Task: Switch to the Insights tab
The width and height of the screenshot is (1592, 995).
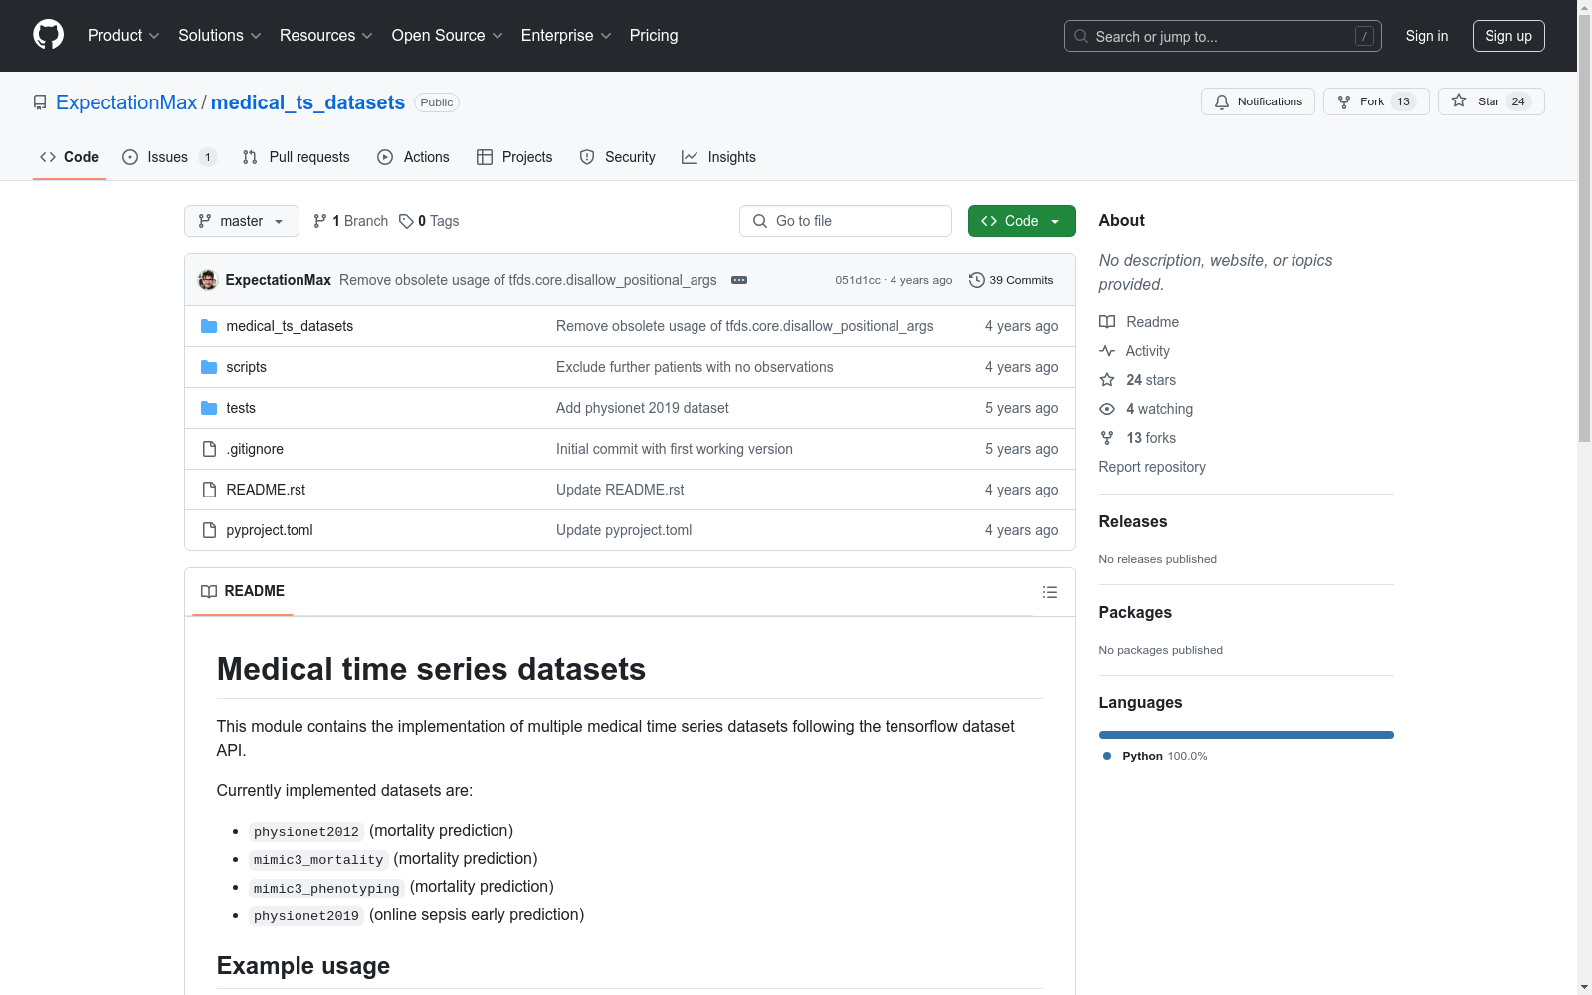Action: (x=718, y=157)
